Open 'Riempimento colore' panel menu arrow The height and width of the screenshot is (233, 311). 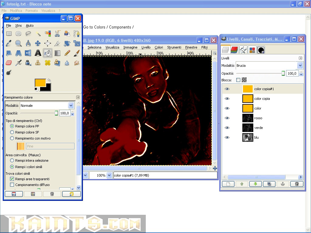(78, 97)
